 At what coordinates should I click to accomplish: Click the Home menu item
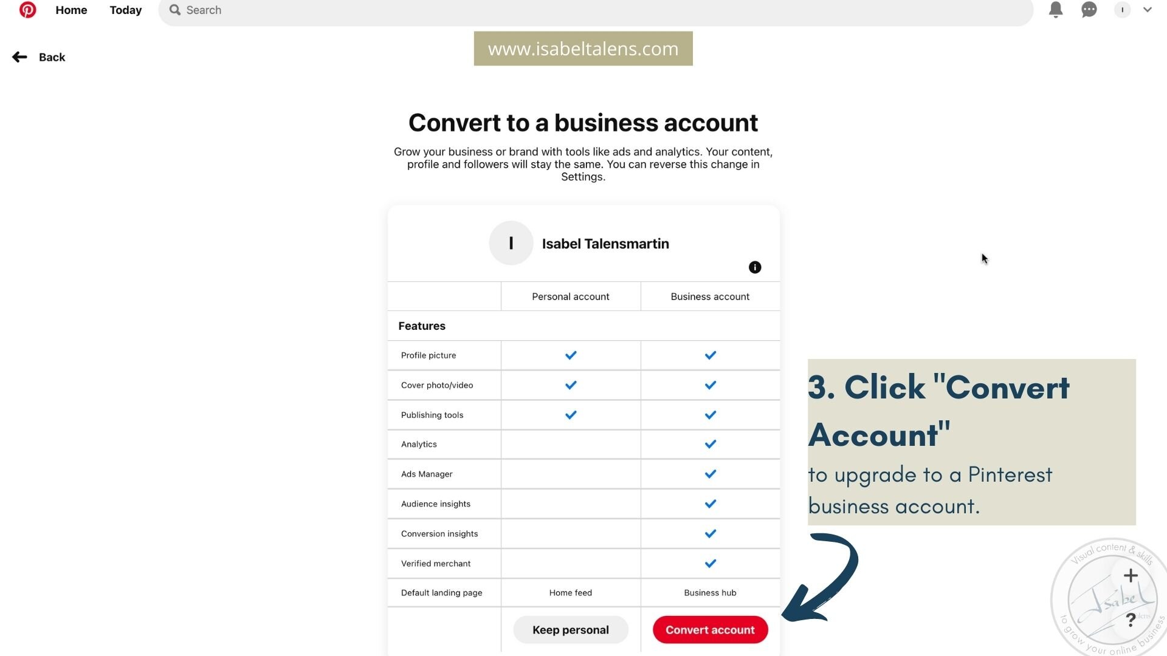coord(71,10)
